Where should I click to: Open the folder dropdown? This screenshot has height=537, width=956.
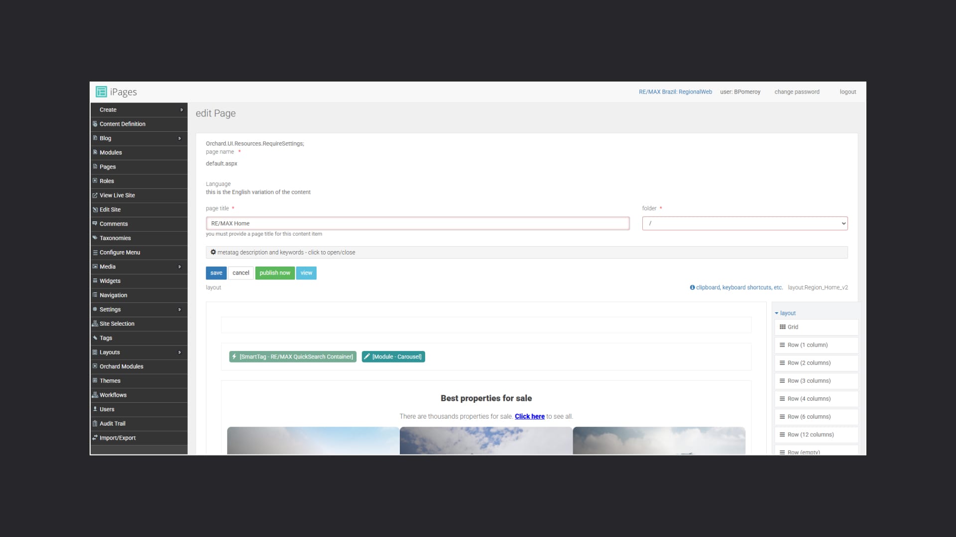tap(744, 223)
